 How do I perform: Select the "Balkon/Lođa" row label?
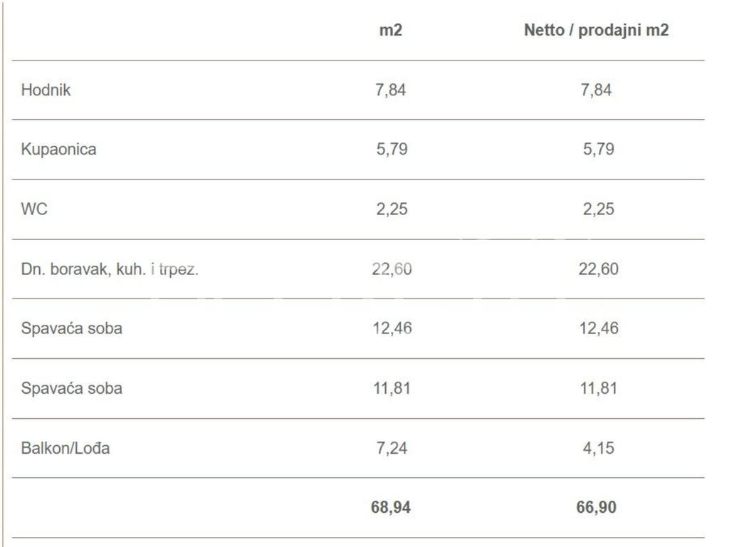point(66,449)
